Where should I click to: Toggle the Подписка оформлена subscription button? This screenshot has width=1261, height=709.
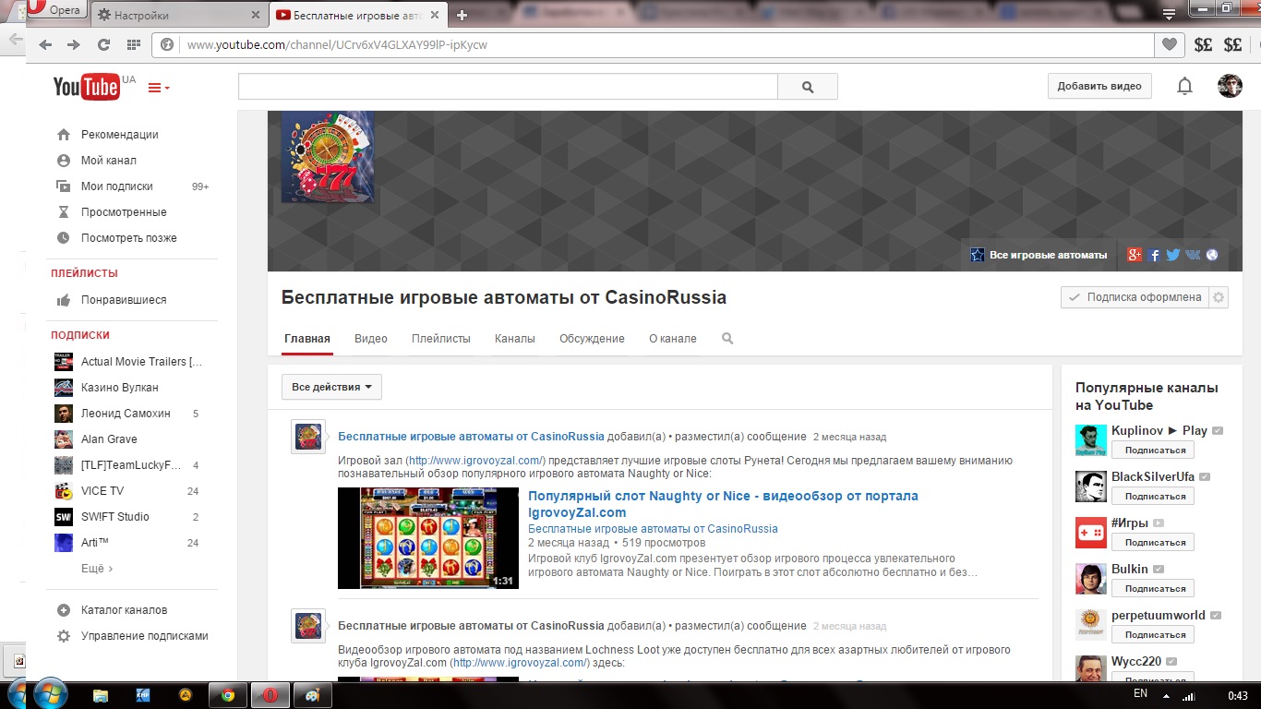(1135, 297)
